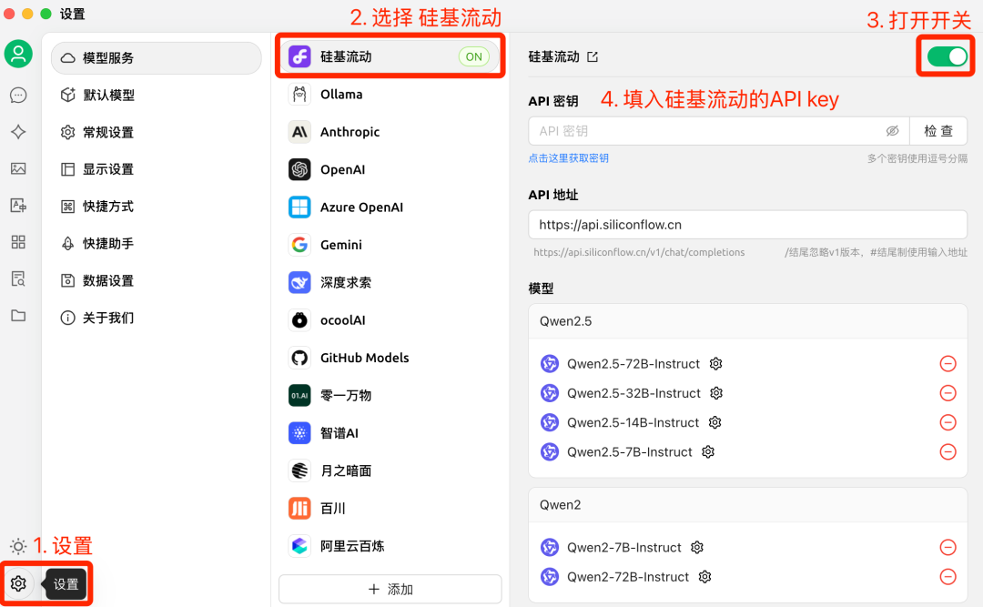This screenshot has width=983, height=607.
Task: Open settings gear for Qwen2.5-32B-Instruct
Action: coord(716,393)
